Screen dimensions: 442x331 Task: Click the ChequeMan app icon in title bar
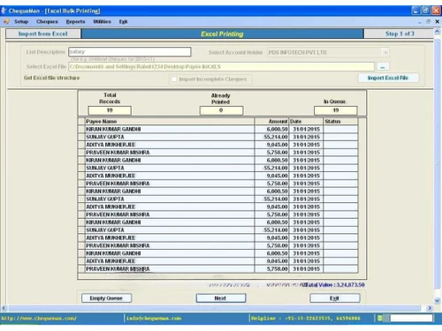click(4, 11)
